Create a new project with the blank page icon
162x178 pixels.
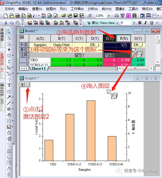6,16
